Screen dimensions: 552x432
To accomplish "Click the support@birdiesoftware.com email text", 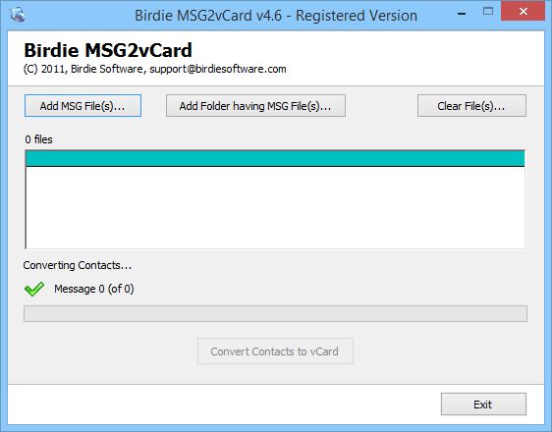I will [218, 69].
